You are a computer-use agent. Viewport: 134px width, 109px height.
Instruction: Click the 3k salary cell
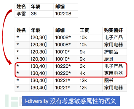90,66
